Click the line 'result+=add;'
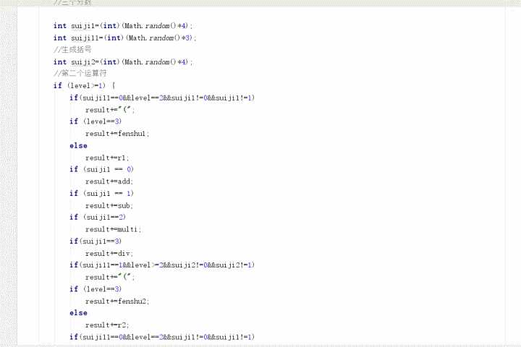521x347 pixels. (x=109, y=181)
